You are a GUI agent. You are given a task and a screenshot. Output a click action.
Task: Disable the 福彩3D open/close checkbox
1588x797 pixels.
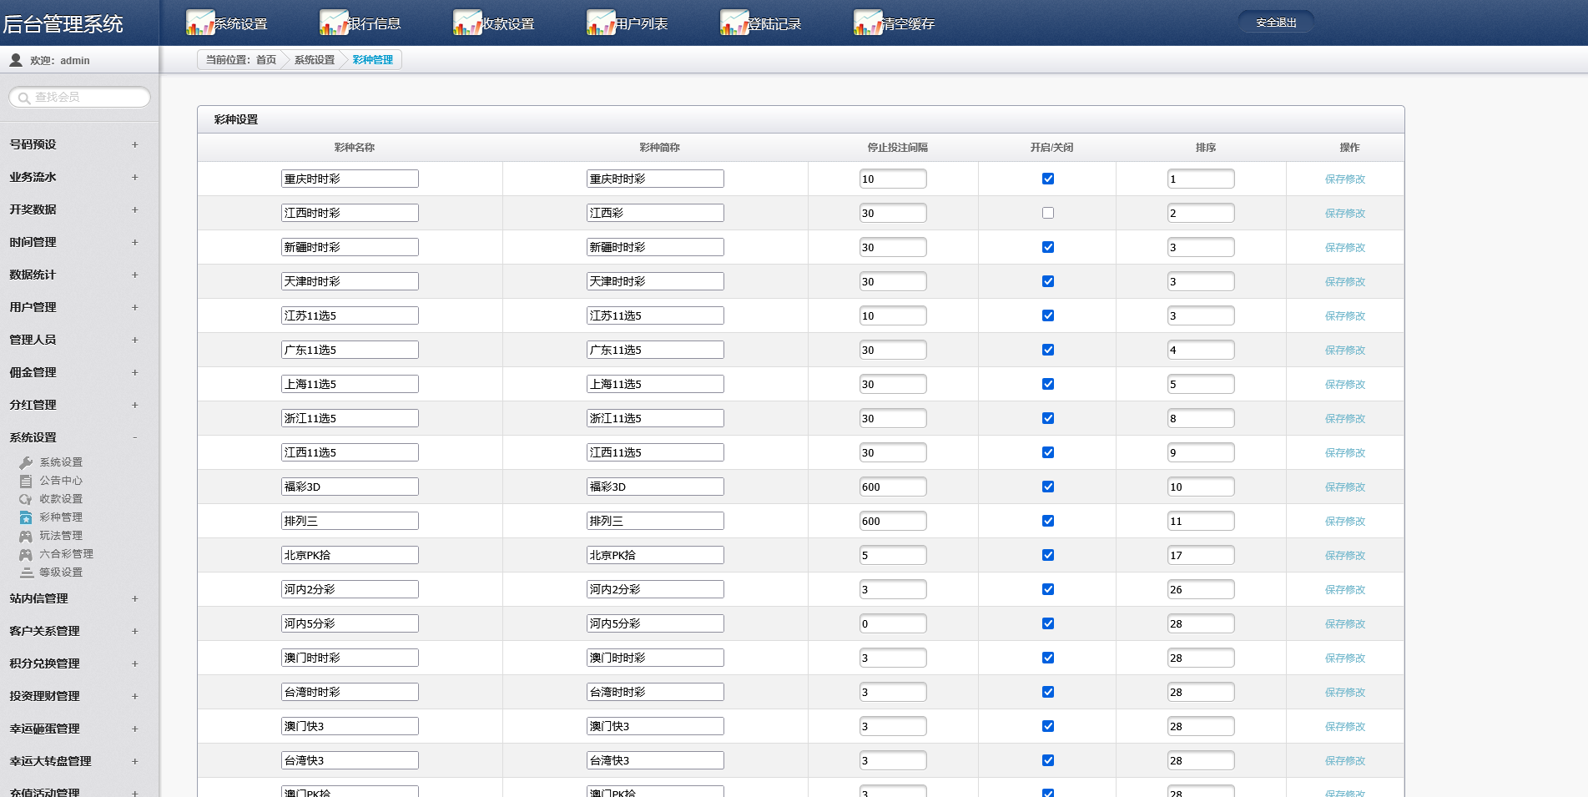1048,487
